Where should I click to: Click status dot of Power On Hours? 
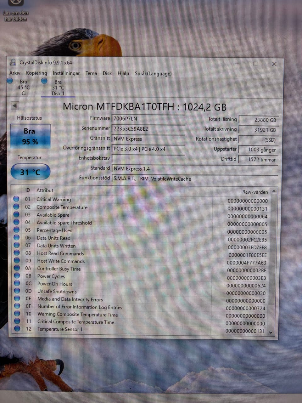point(17,283)
